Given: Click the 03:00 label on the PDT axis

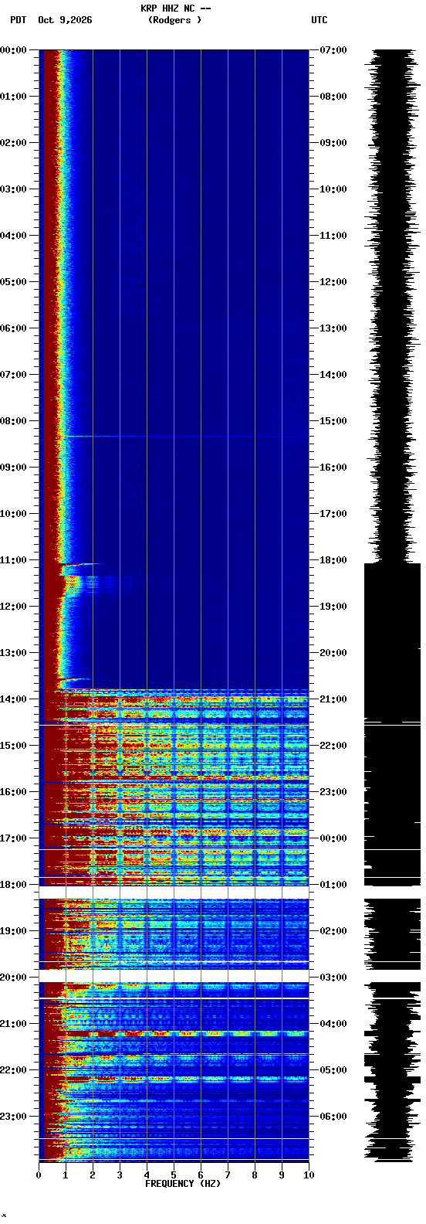Looking at the screenshot, I should click(x=13, y=189).
